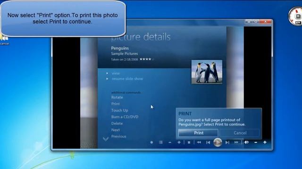Image resolution: width=302 pixels, height=169 pixels.
Task: Choose Print under additional commands
Action: click(115, 104)
